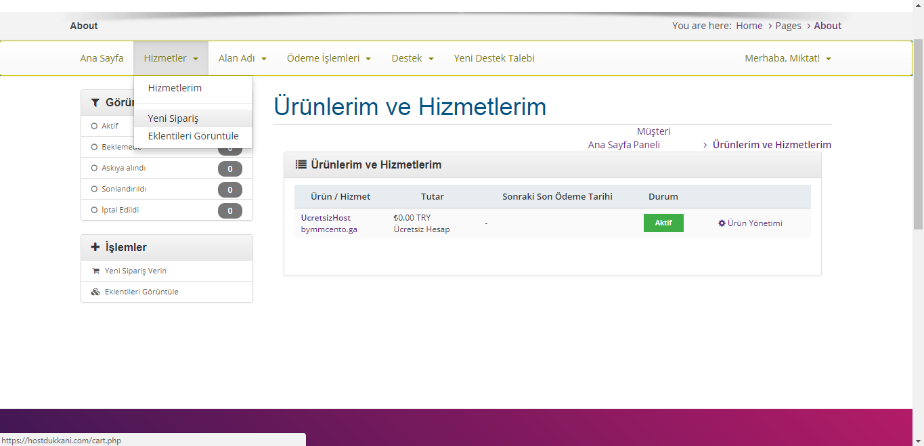Expand the Ödeme İşlemleri dropdown
The image size is (924, 446).
(329, 58)
